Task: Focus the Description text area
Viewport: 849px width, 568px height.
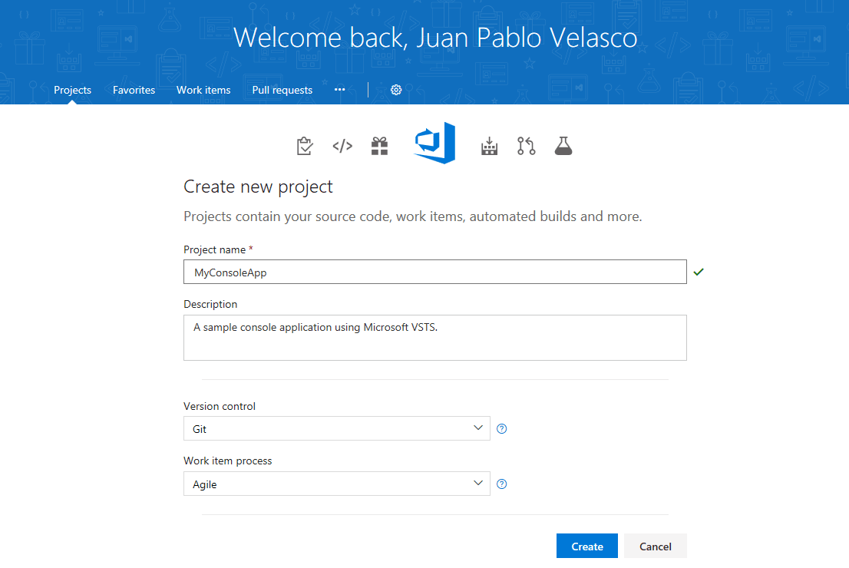Action: point(434,338)
